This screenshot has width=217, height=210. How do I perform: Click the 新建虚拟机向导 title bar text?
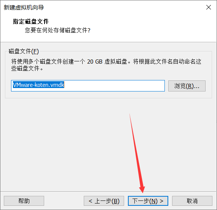24,8
